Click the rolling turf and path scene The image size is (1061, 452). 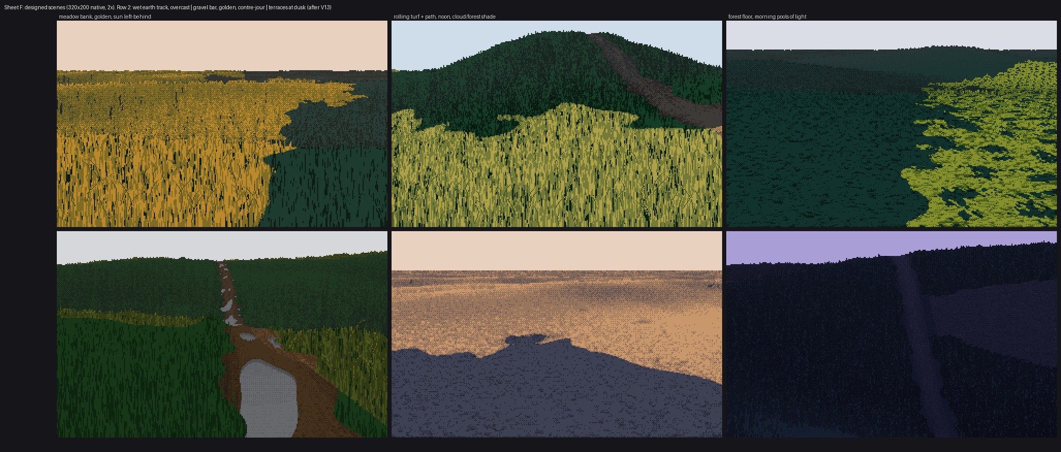pos(556,124)
